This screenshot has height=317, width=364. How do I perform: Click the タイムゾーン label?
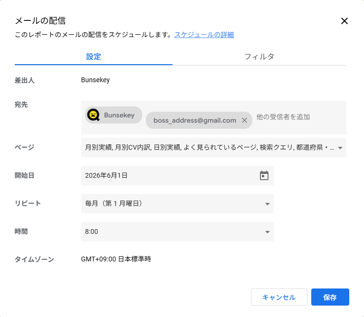pos(34,259)
